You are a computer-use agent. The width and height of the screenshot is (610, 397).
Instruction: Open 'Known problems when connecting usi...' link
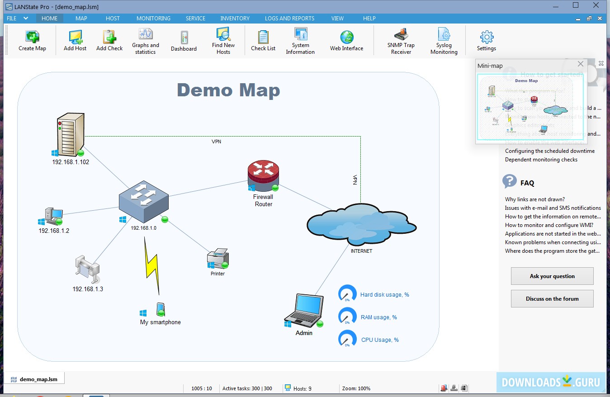tap(553, 242)
